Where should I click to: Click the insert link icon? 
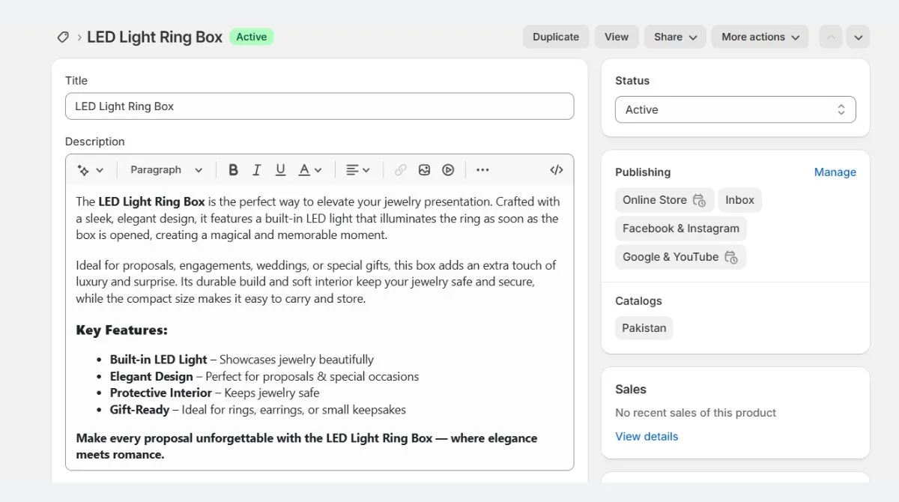coord(400,169)
